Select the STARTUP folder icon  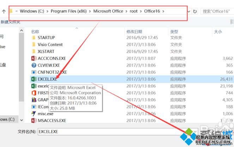34,38
